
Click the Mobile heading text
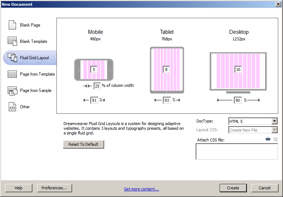[x=95, y=32]
